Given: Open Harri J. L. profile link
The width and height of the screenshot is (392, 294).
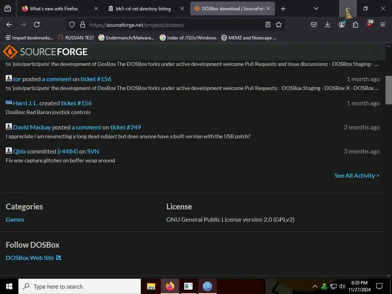Looking at the screenshot, I should pyautogui.click(x=26, y=103).
